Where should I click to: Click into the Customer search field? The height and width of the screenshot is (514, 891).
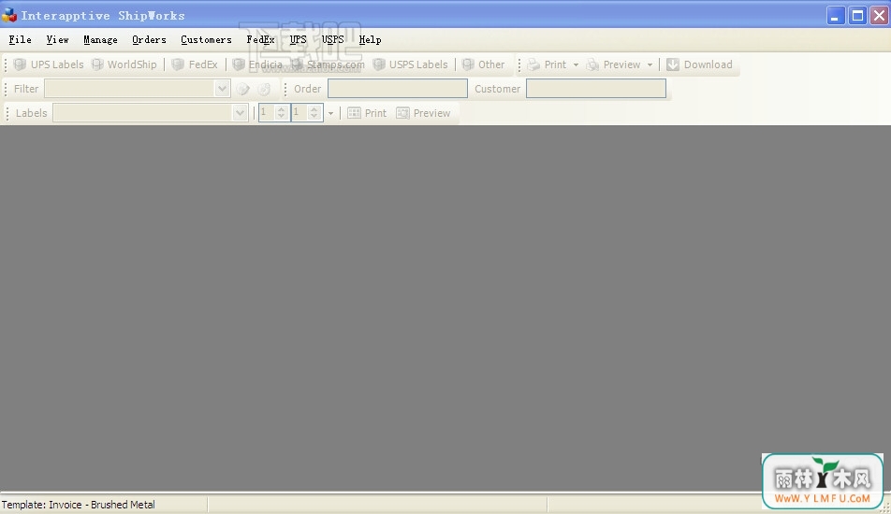[x=596, y=89]
